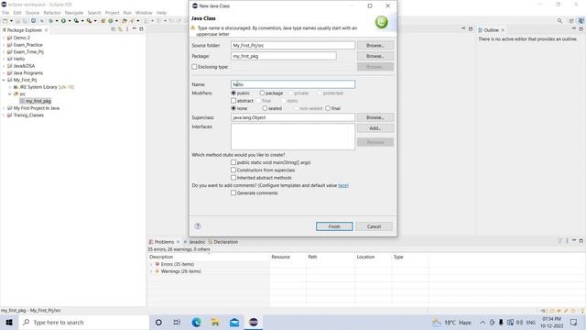Check the Enclosing type checkbox
Viewport: 586px width, 330px height.
coord(194,67)
